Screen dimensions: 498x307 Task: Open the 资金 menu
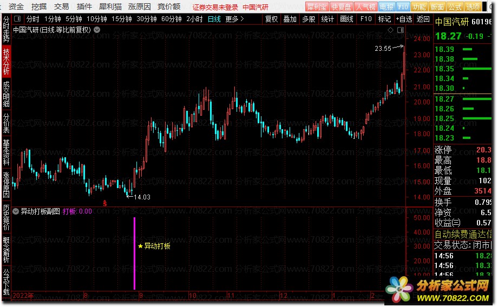16,6
